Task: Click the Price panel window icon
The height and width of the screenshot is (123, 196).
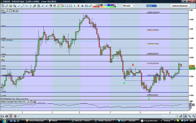Action: click(10, 11)
